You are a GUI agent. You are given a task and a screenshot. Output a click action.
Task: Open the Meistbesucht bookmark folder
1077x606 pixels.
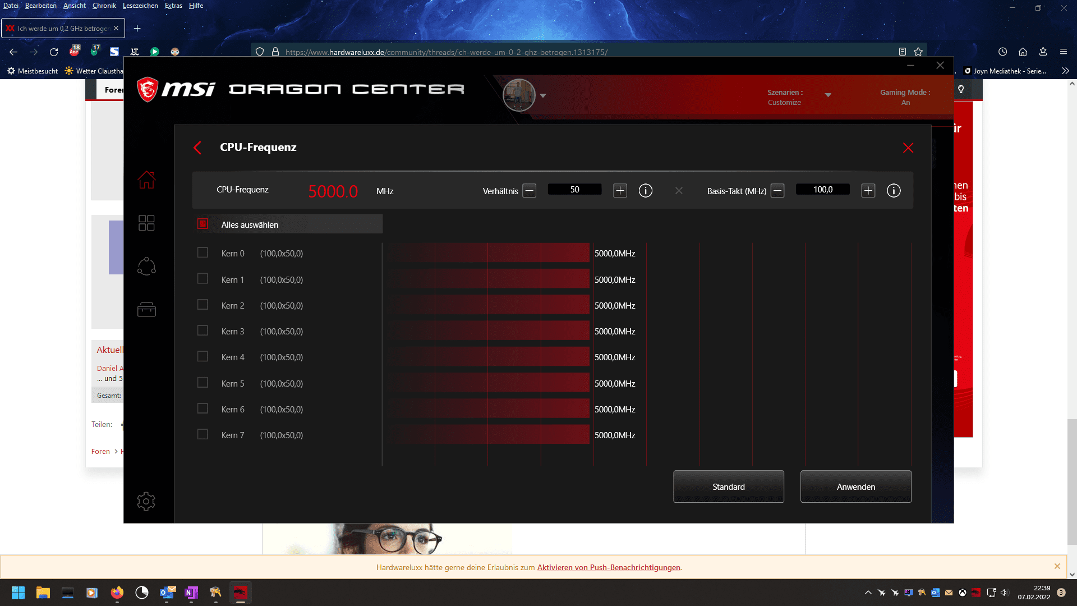33,71
